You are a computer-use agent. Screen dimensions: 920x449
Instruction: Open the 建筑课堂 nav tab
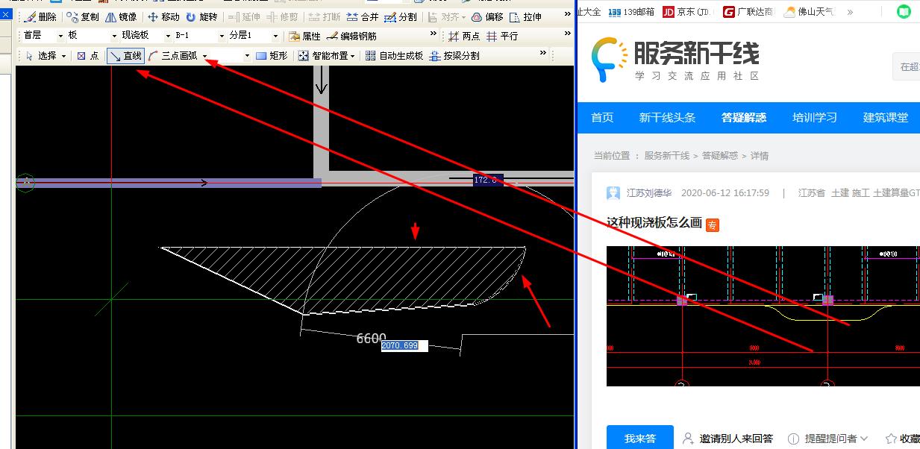point(886,118)
